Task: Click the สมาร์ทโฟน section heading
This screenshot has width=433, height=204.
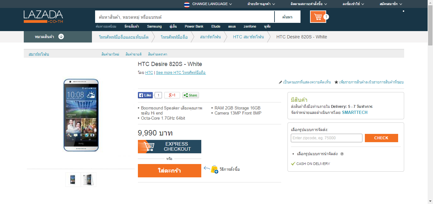Action: [x=39, y=54]
